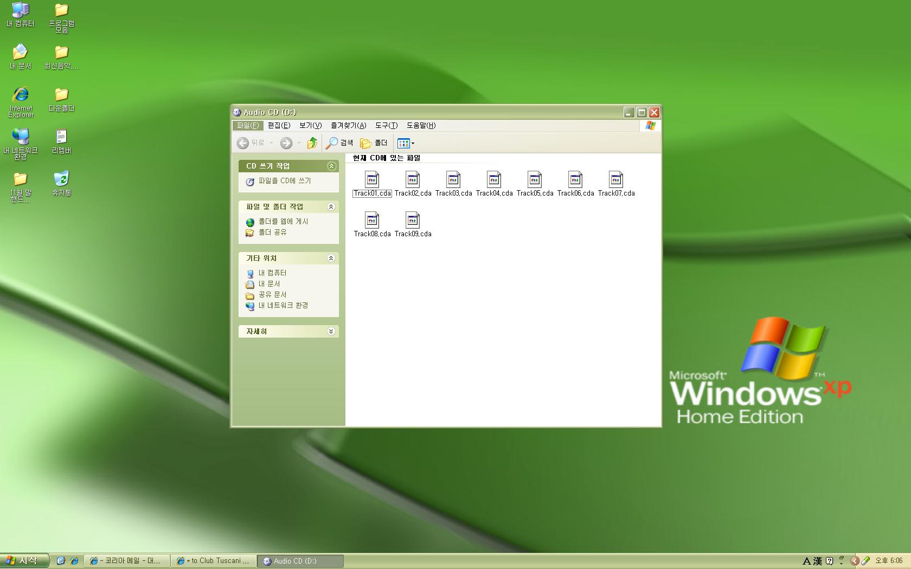Select the Track05.cda file icon
The height and width of the screenshot is (569, 911).
tap(535, 179)
